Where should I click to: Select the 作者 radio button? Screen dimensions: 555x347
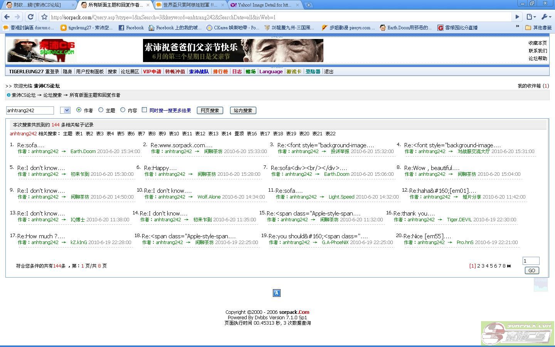point(79,110)
